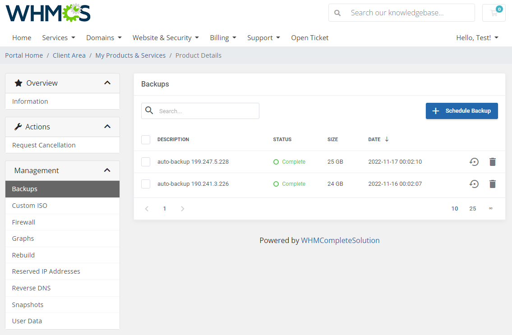Image resolution: width=512 pixels, height=335 pixels.
Task: Click the wrench icon beside Actions
Action: (x=18, y=127)
